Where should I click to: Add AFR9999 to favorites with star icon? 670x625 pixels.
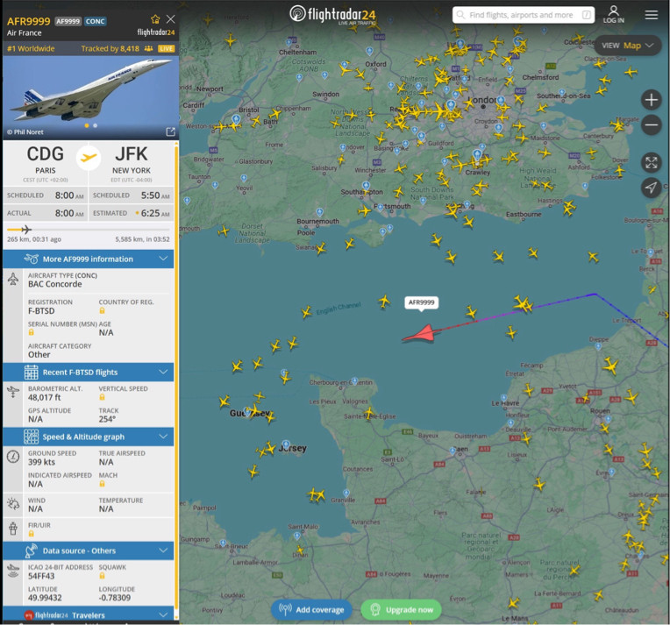point(155,19)
